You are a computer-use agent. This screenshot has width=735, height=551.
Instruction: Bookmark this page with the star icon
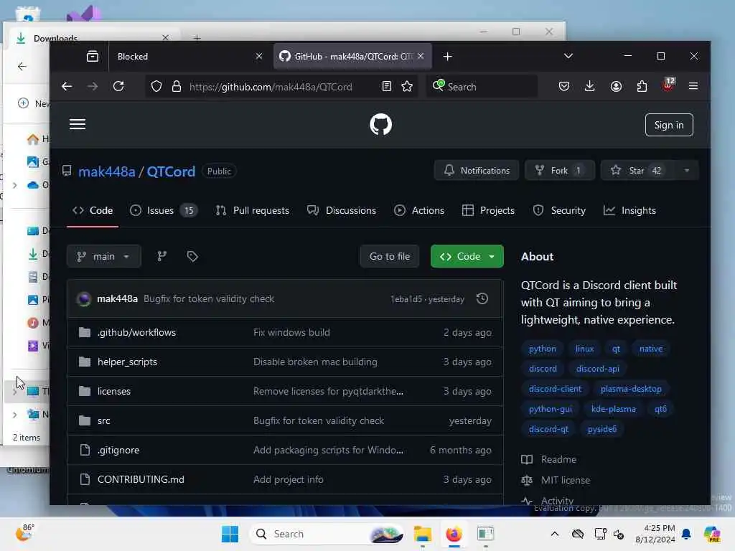pos(407,86)
